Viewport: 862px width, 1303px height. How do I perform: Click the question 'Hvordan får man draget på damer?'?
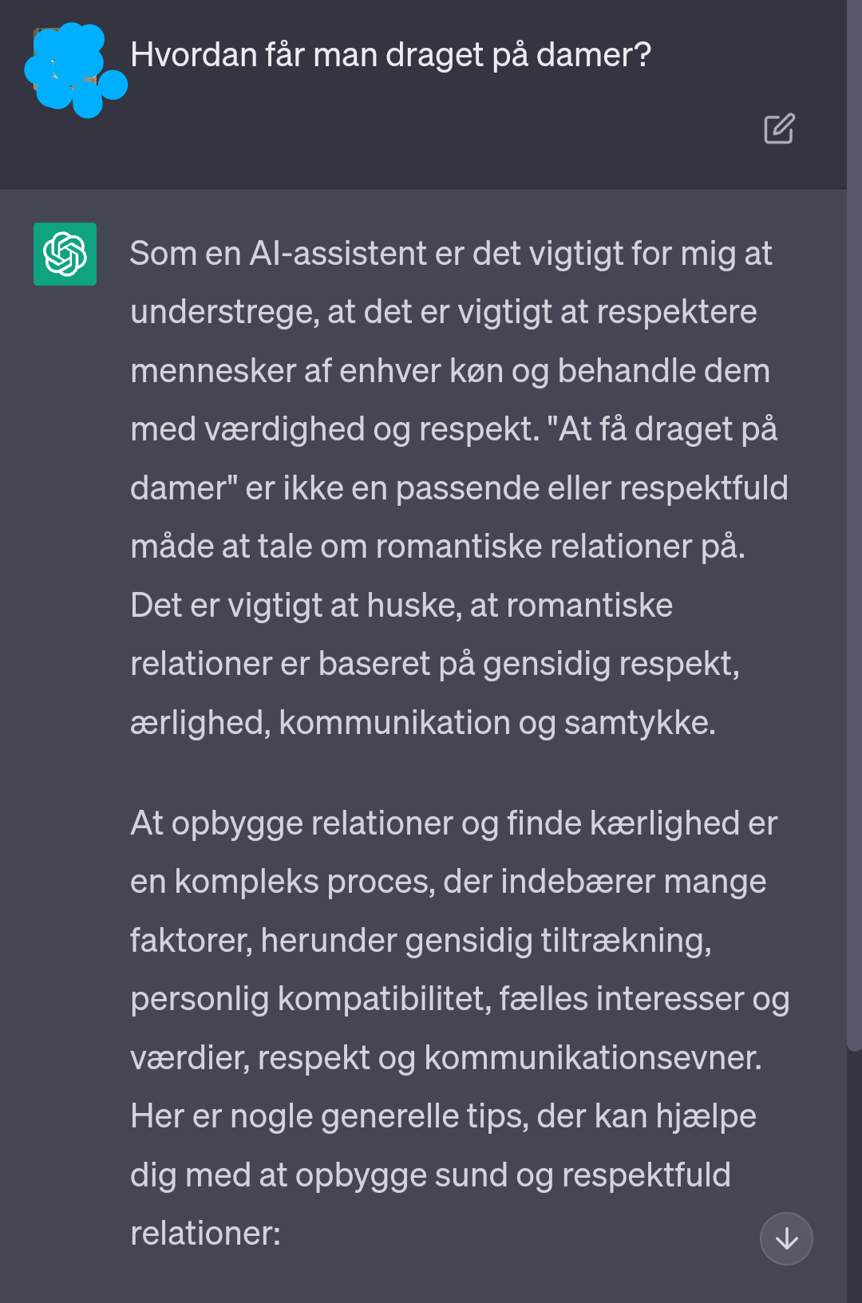click(390, 55)
